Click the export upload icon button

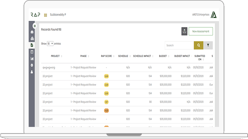184,31
